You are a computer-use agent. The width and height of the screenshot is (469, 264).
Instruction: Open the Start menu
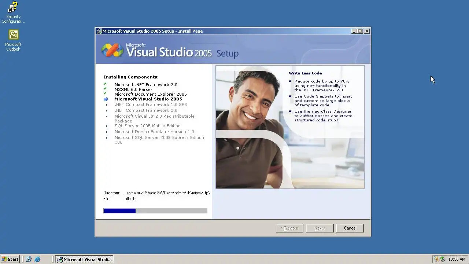[x=10, y=259]
